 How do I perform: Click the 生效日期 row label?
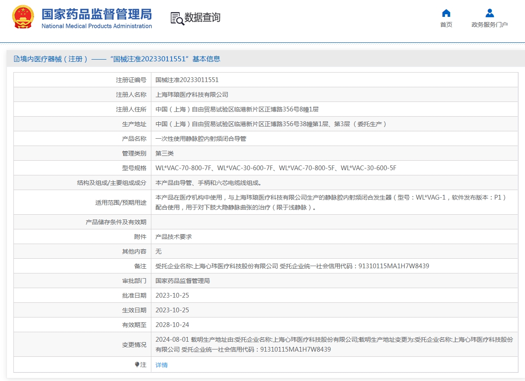[x=134, y=310]
